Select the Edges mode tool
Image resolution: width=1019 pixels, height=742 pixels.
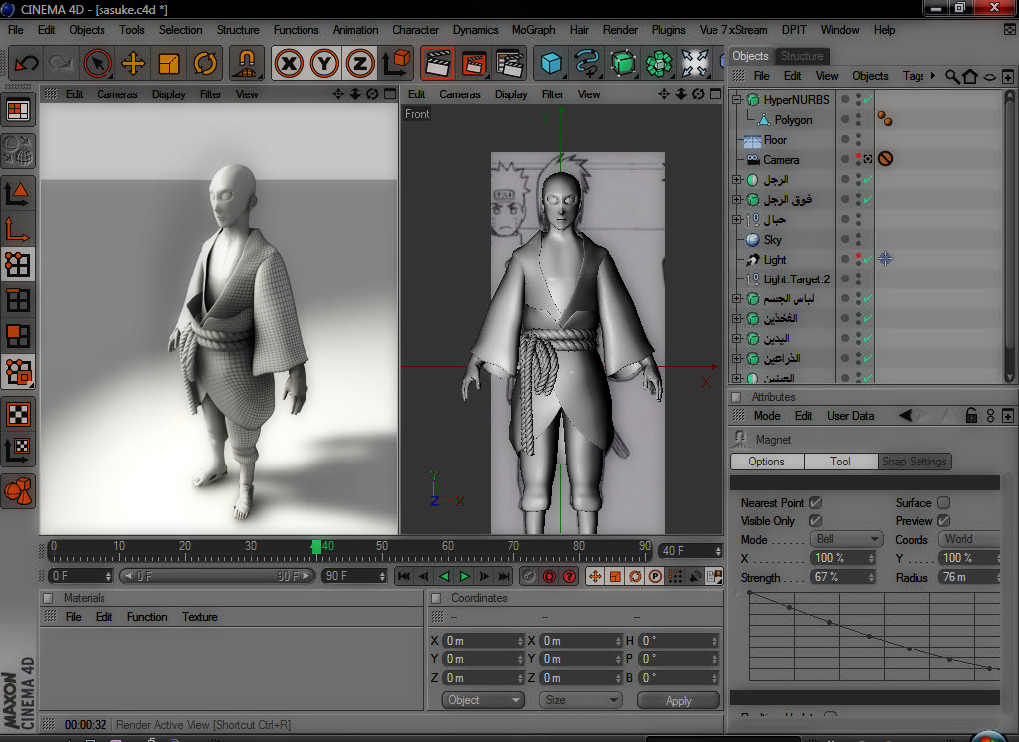pos(18,300)
